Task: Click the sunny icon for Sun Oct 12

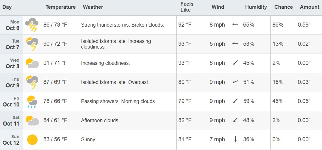Action: tap(32, 139)
